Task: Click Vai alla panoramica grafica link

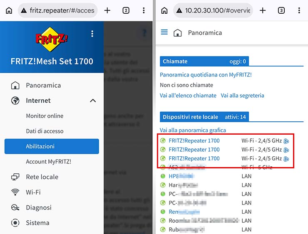Action: 193,130
